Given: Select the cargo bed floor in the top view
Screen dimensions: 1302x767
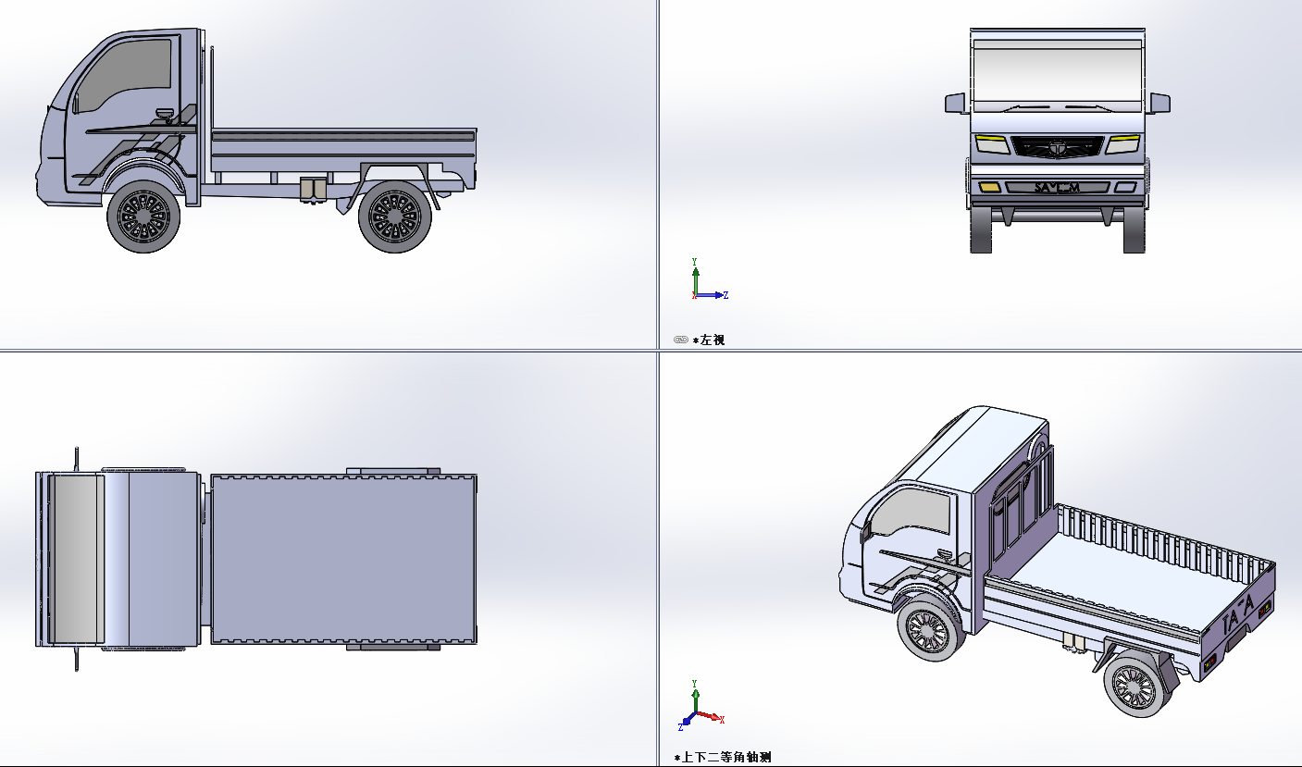Looking at the screenshot, I should [x=343, y=560].
